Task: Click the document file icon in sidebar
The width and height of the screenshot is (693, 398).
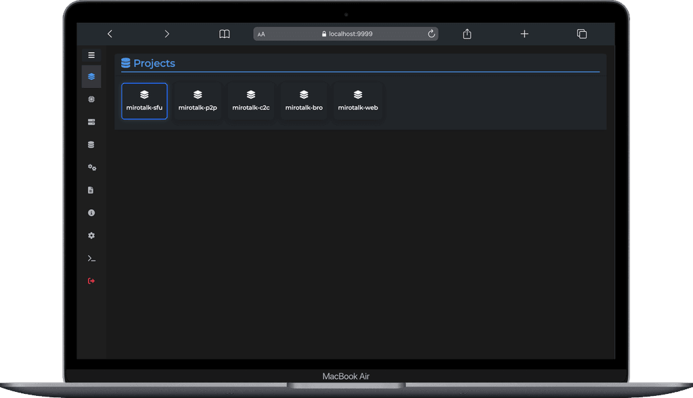Action: (x=91, y=190)
